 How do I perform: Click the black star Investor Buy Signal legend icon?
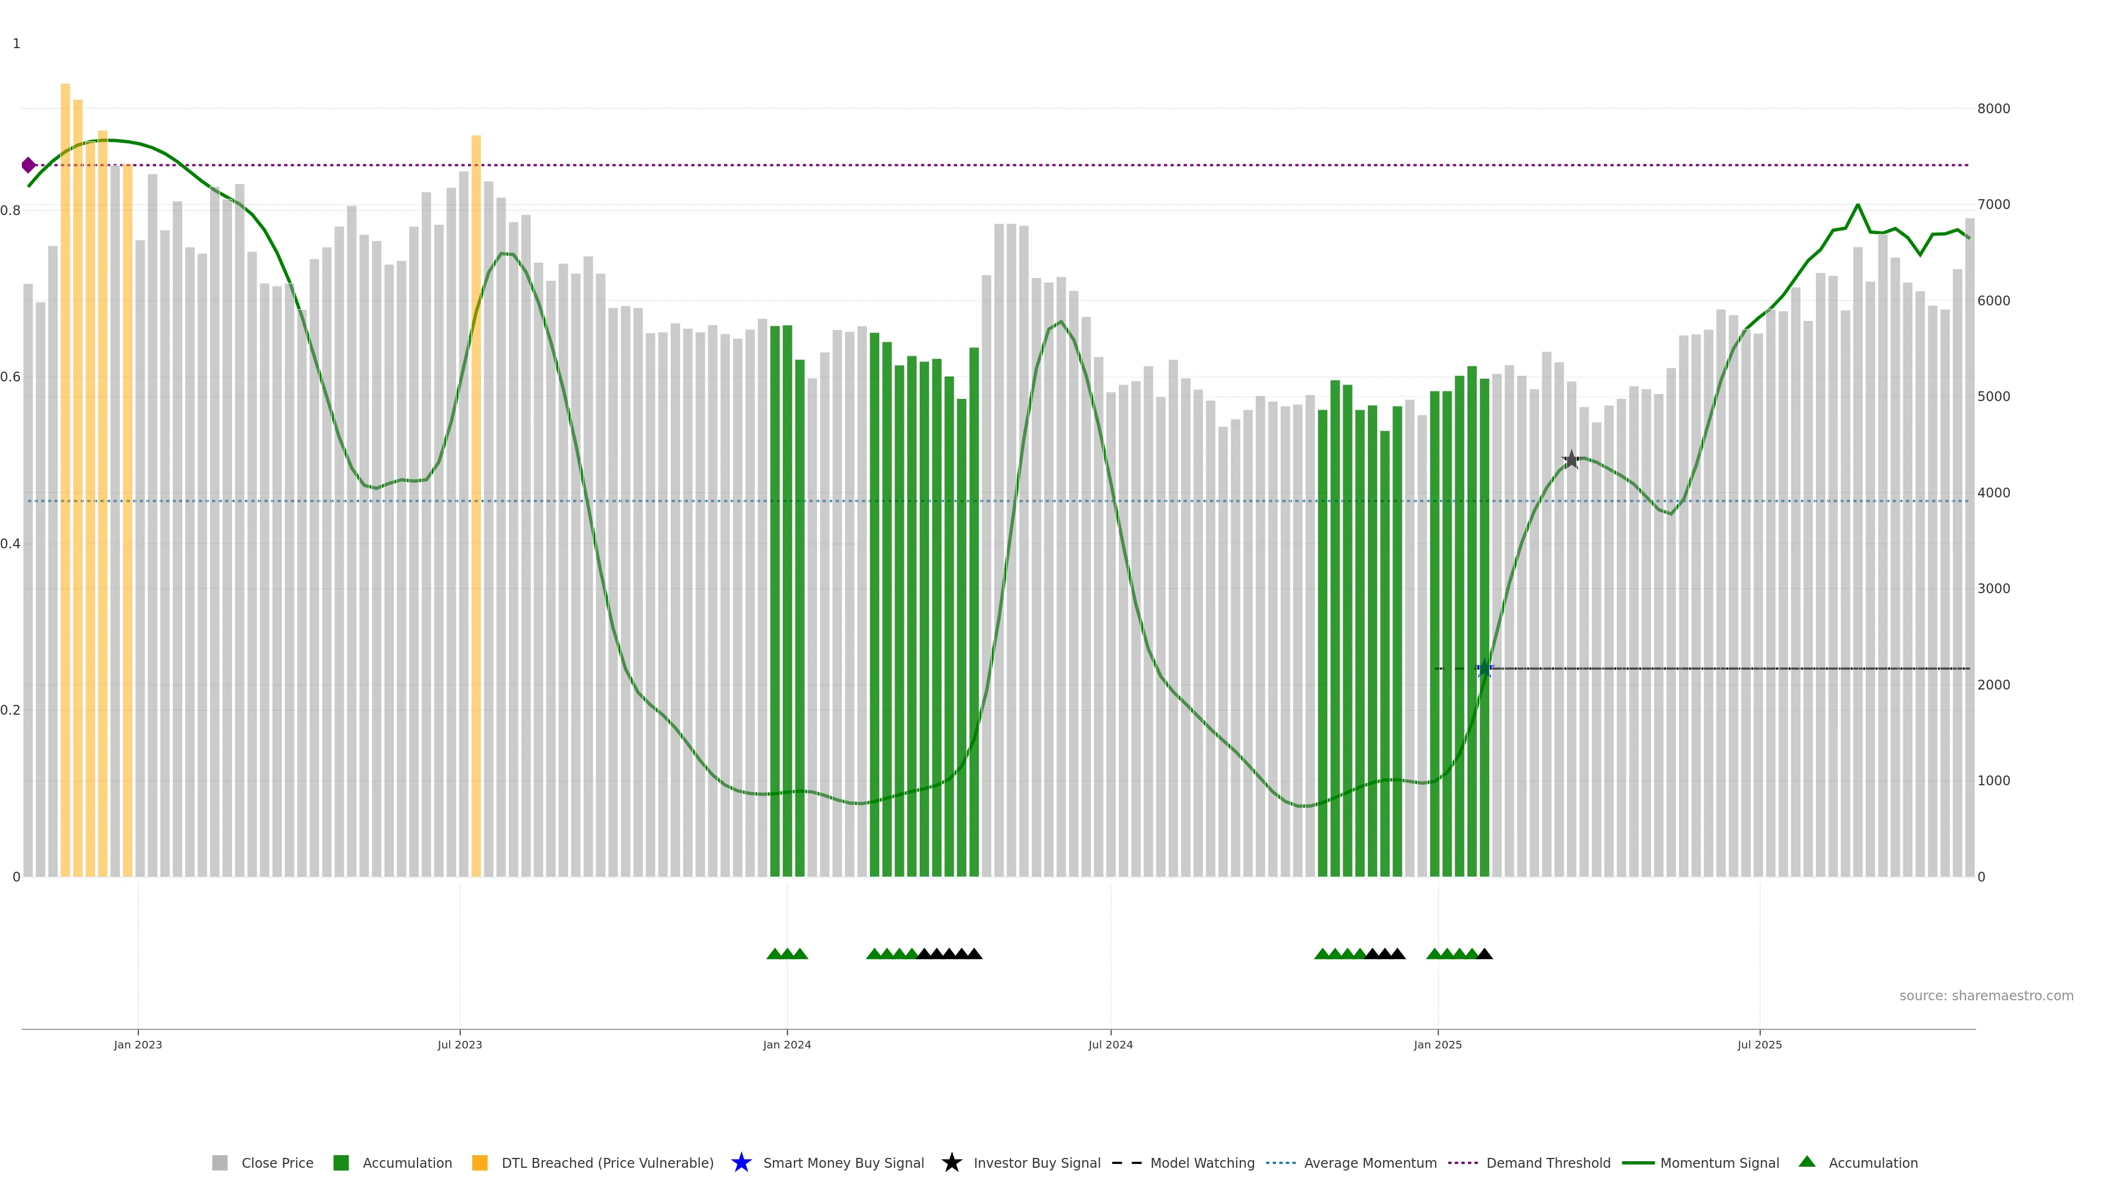click(x=951, y=1162)
